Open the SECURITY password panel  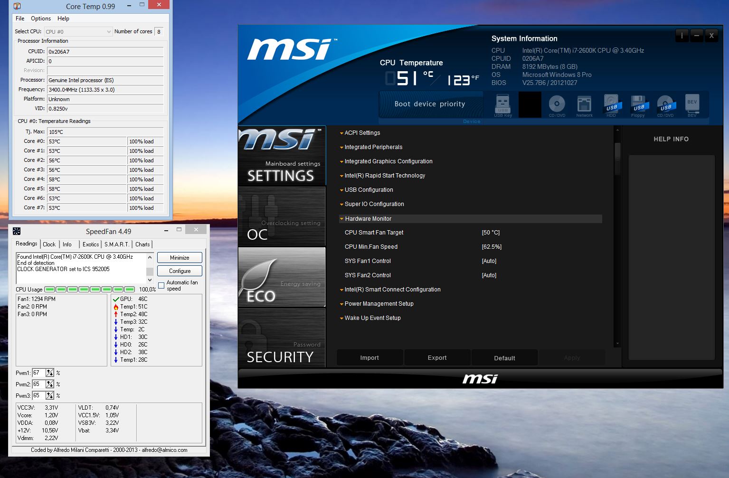click(x=282, y=337)
